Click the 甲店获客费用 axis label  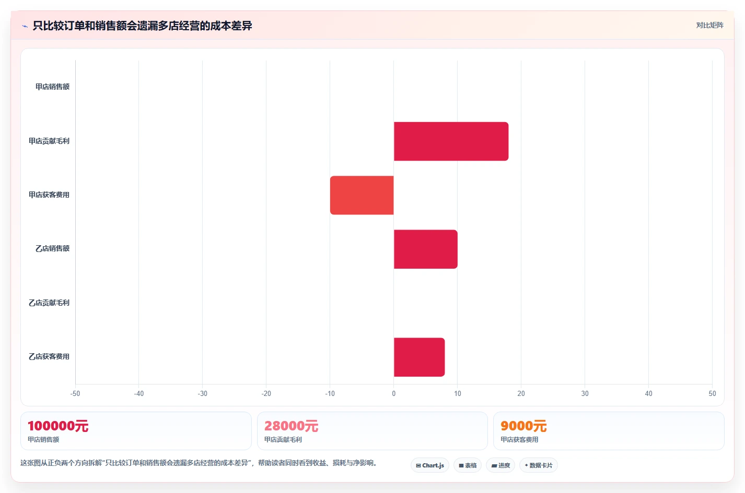49,195
